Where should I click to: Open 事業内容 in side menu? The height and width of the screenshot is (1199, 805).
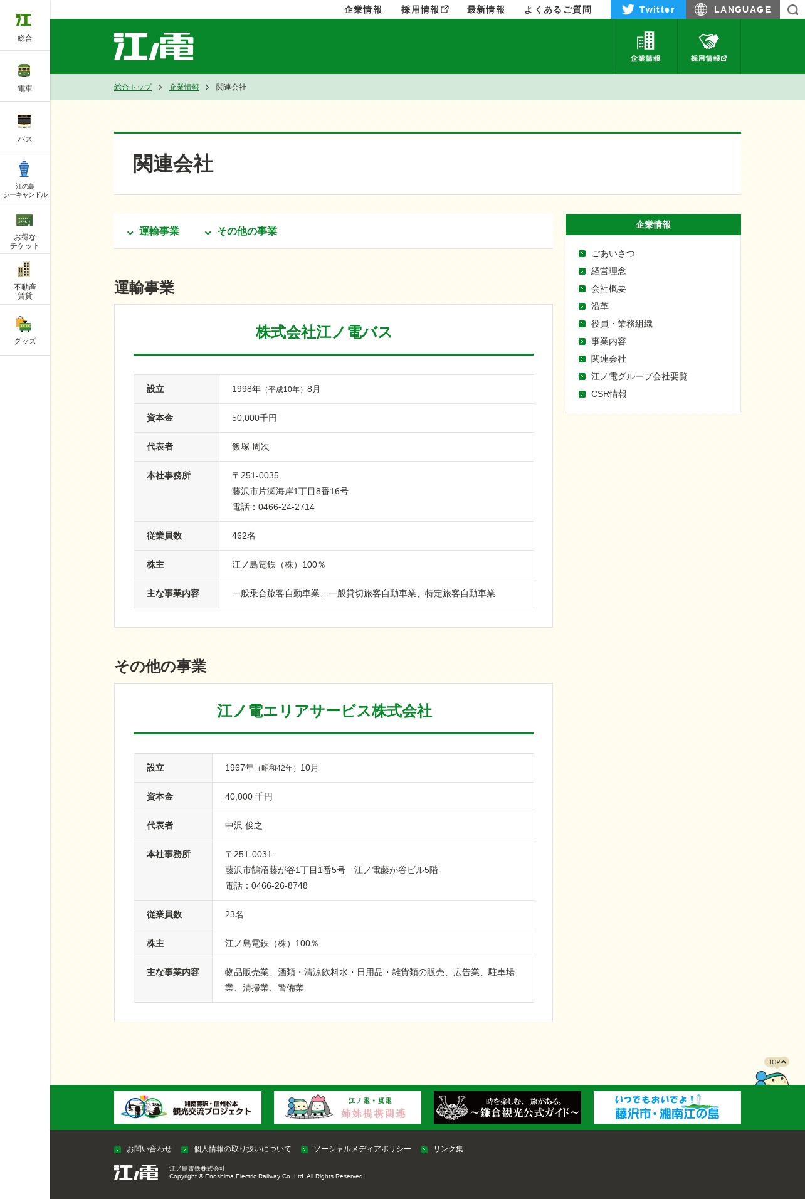point(608,341)
